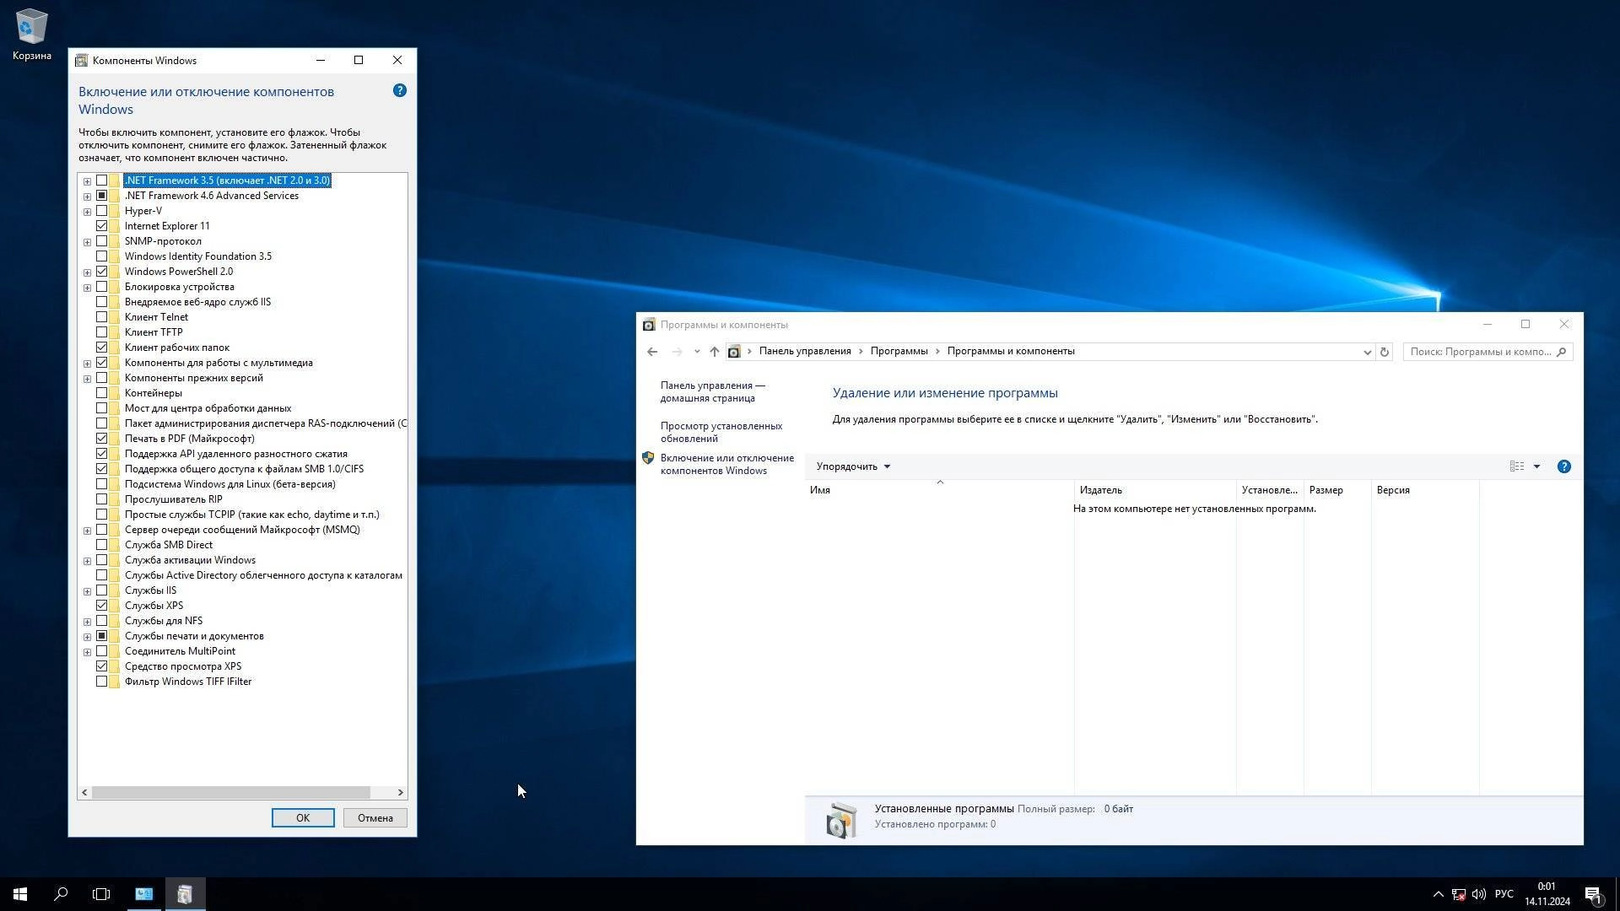Sort by the Размер column header
This screenshot has height=911, width=1620.
click(1337, 490)
